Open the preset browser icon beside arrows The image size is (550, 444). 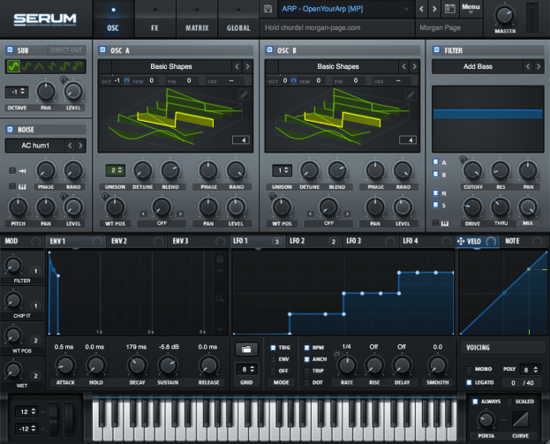pyautogui.click(x=450, y=9)
